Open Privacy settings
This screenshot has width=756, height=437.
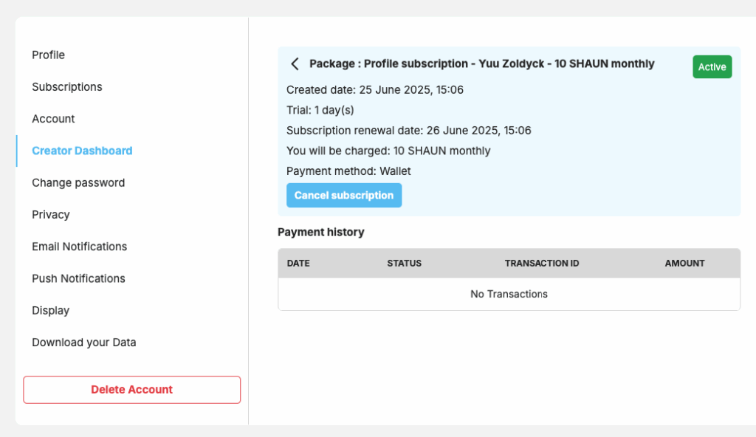(x=51, y=215)
